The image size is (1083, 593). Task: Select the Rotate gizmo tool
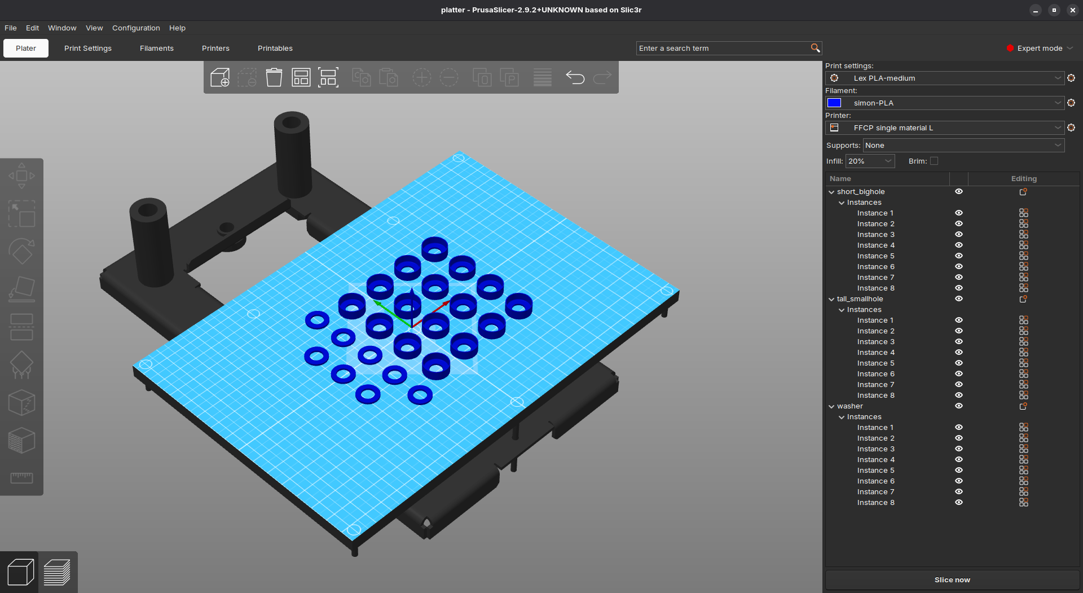(x=21, y=252)
